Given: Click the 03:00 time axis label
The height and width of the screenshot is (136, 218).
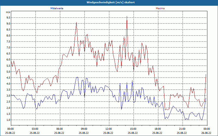Looking at the screenshot, I should point(35,129).
